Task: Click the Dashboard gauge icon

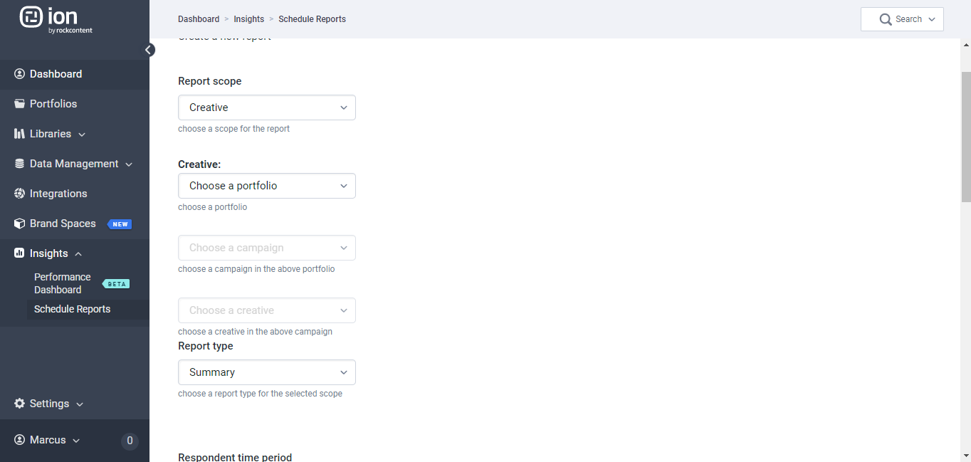Action: (19, 74)
